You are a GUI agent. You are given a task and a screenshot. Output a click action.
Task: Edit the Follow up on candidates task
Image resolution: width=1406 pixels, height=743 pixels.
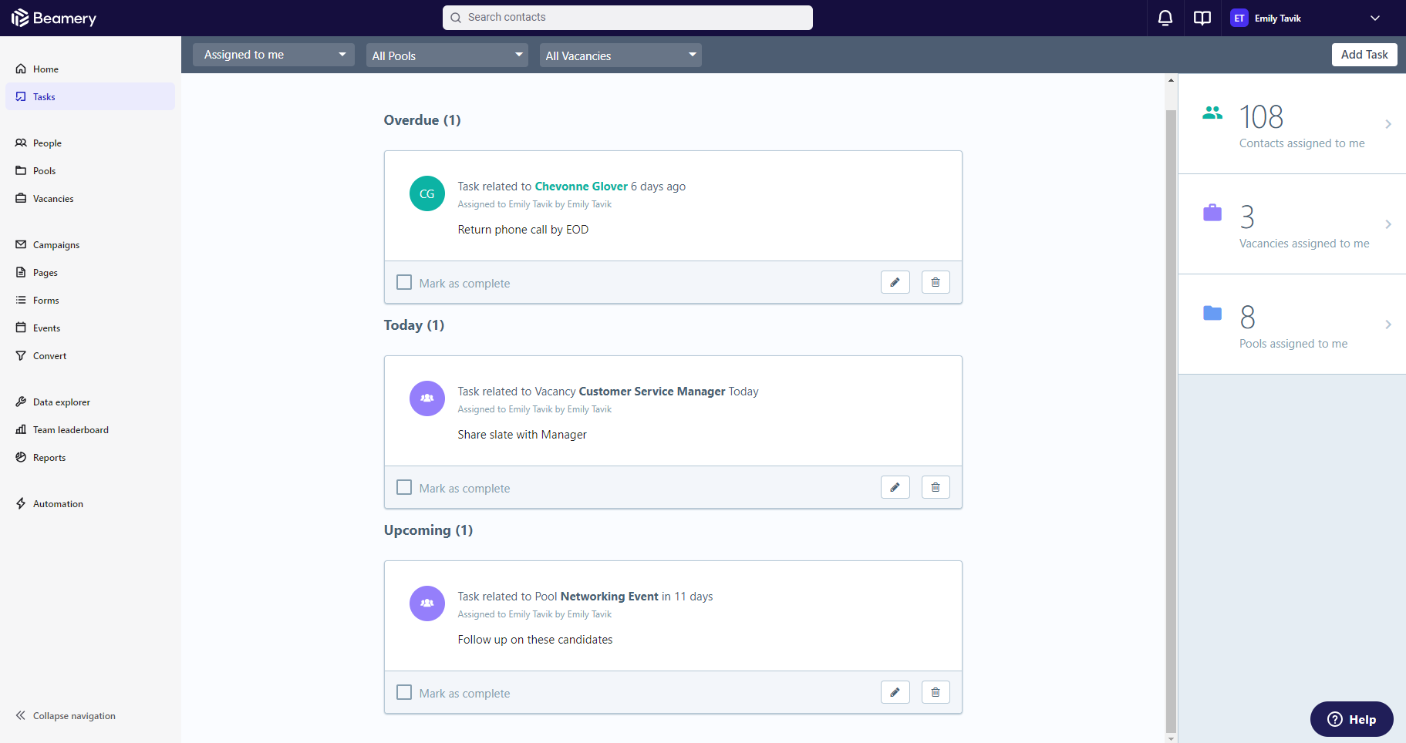895,692
